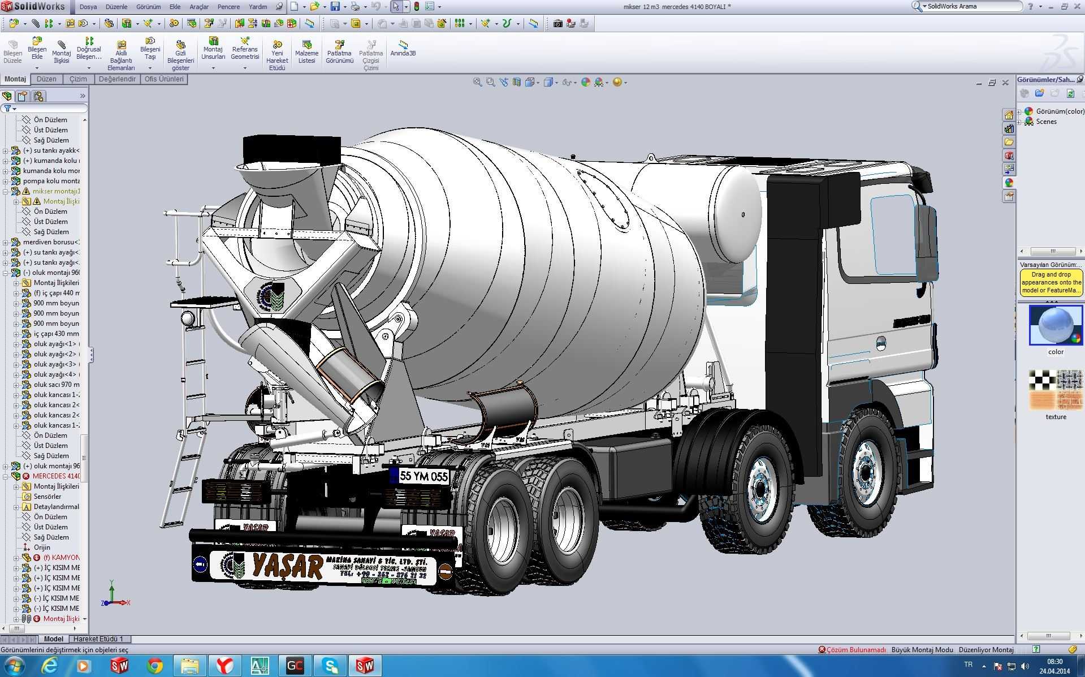Open File Explorer folder icon in task pane
Viewport: 1085px width, 677px height.
click(1009, 142)
